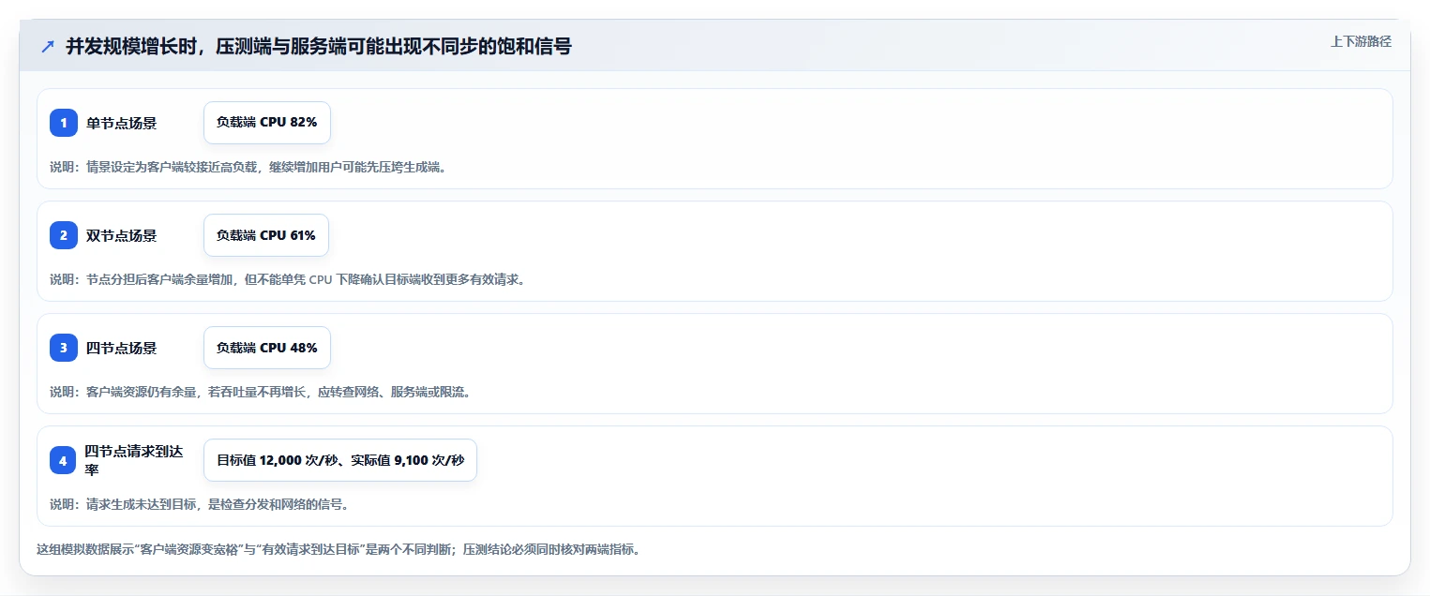Click the 负载端 CPU 48% value chip
The width and height of the screenshot is (1430, 596).
[267, 348]
